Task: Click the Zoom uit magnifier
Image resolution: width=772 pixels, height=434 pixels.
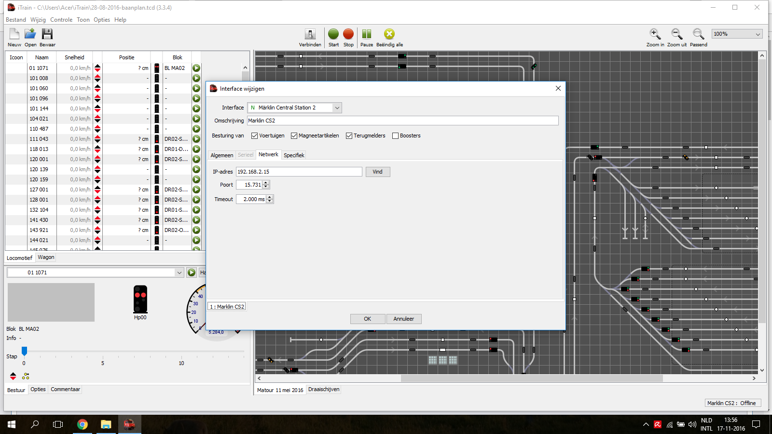Action: click(x=677, y=34)
